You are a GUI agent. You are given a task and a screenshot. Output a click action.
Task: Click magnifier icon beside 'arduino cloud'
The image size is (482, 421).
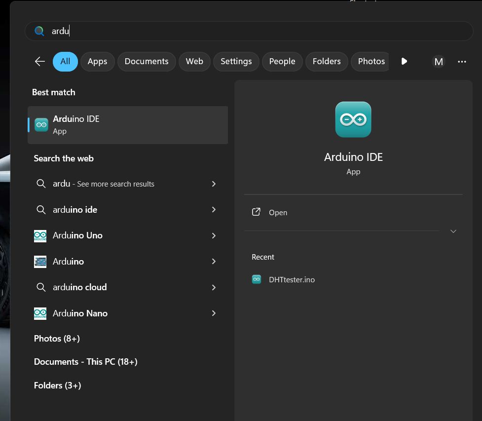tap(41, 287)
